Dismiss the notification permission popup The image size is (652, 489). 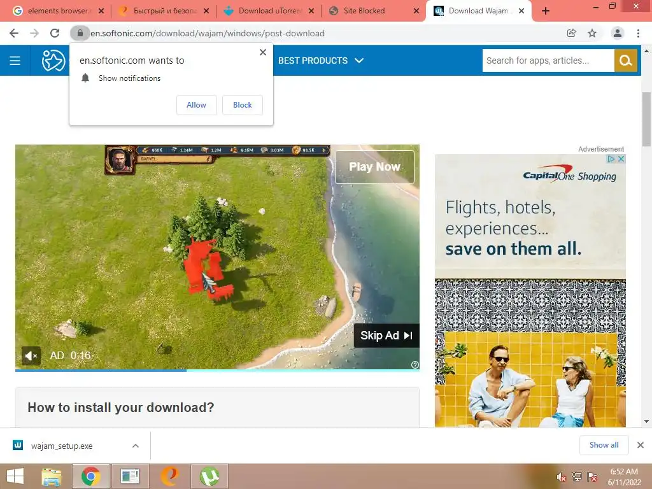click(263, 52)
